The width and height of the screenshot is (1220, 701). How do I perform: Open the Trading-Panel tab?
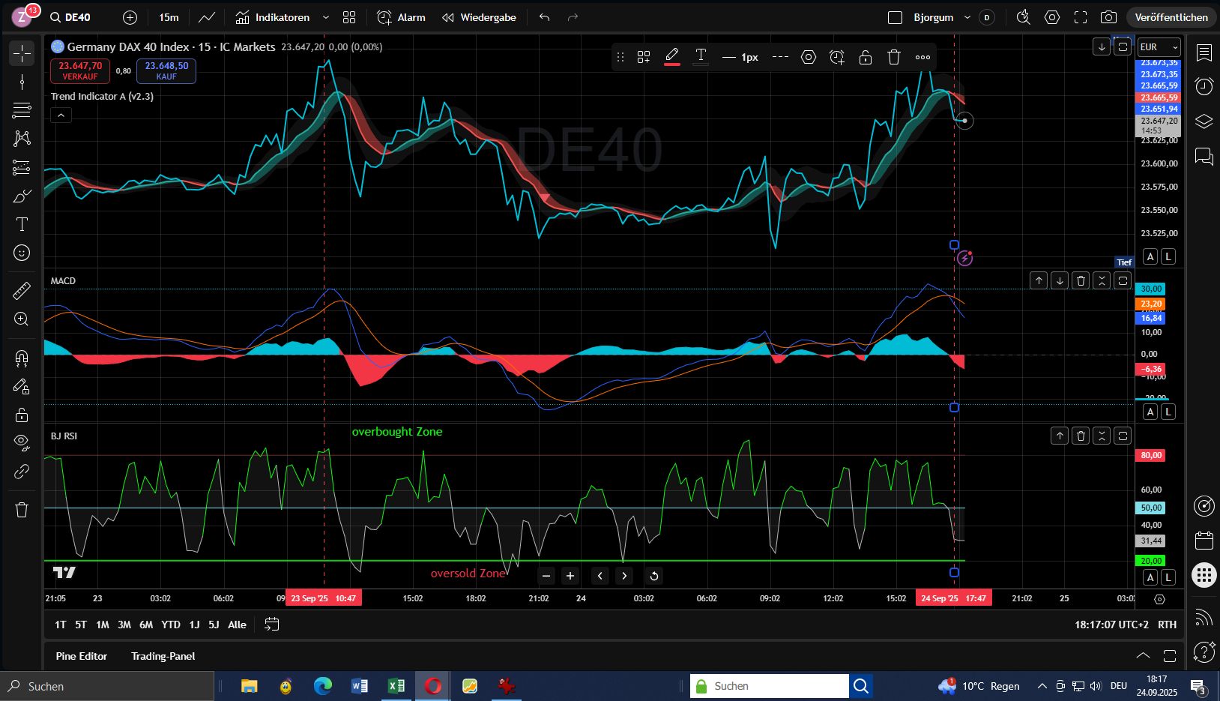(163, 656)
